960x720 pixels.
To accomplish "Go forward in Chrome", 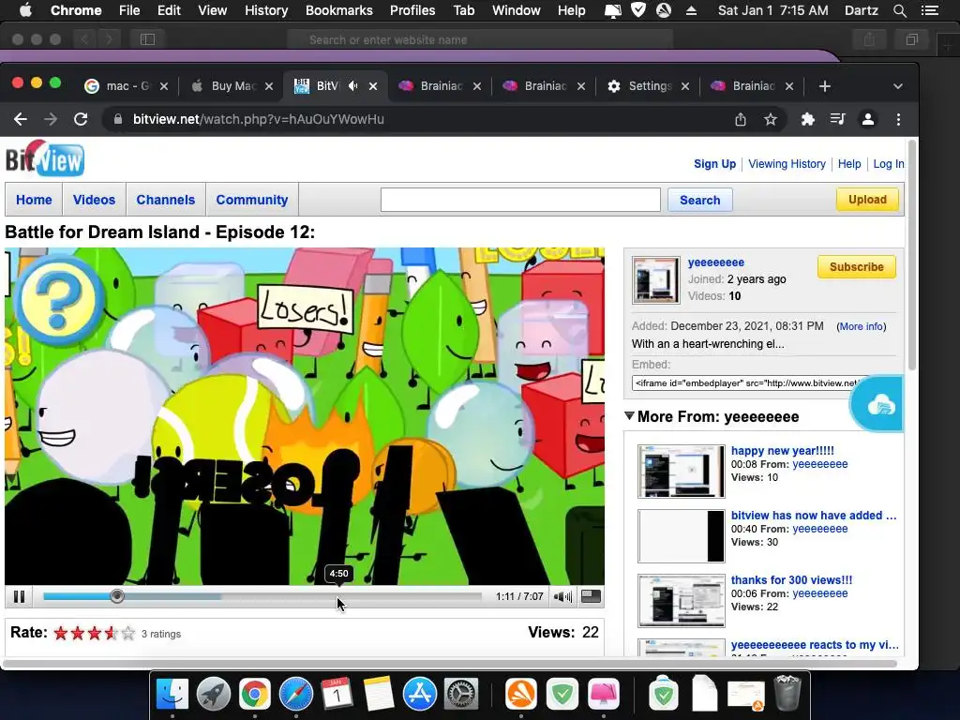I will pos(51,119).
